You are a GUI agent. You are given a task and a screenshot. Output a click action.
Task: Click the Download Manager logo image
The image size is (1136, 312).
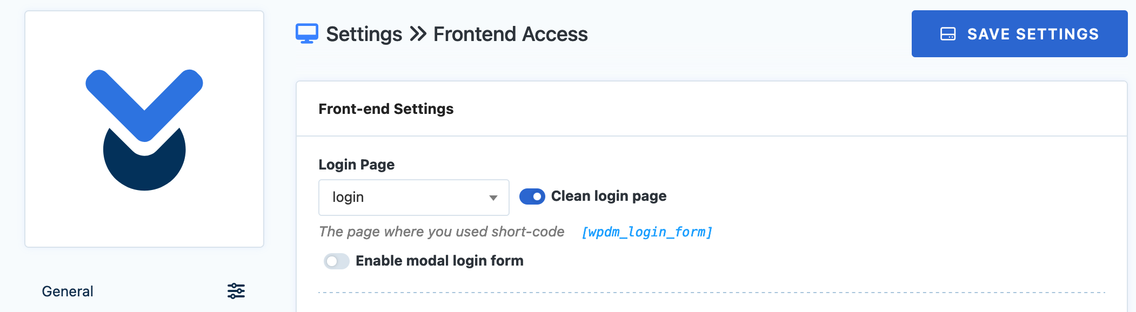click(x=144, y=130)
